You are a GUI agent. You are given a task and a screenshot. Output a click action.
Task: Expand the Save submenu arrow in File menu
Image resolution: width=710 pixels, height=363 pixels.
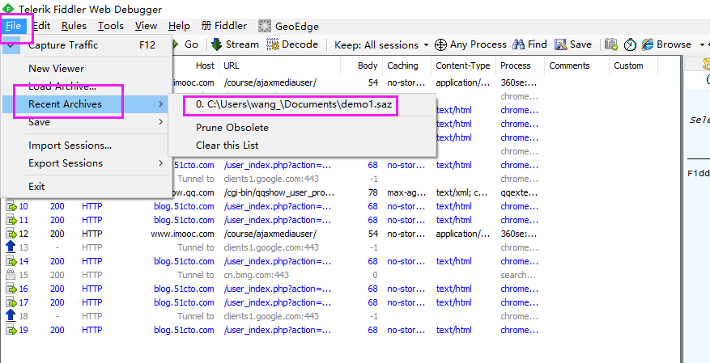[161, 122]
